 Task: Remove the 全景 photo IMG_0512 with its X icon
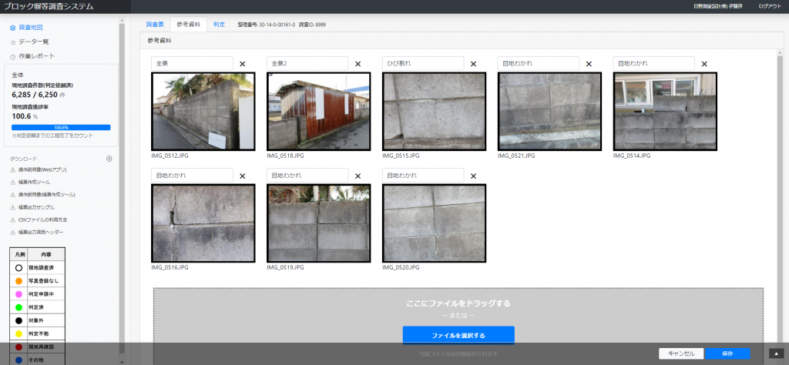pos(242,64)
